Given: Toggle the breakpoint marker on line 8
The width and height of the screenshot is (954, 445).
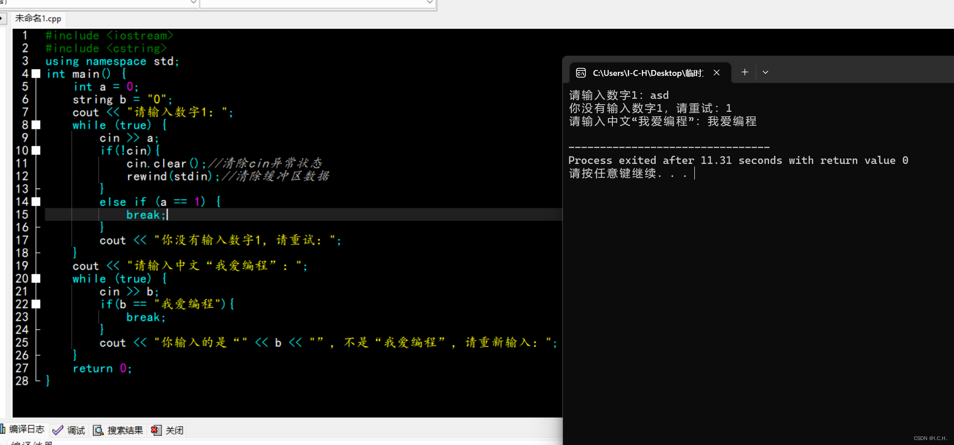Looking at the screenshot, I should point(36,125).
